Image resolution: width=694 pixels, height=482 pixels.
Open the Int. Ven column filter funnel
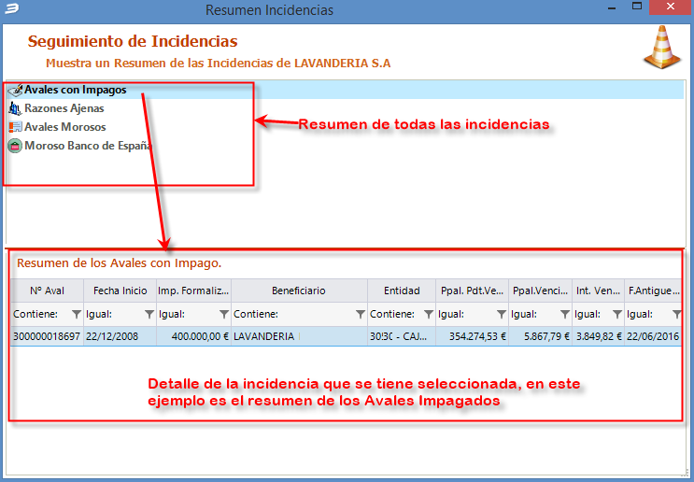617,314
